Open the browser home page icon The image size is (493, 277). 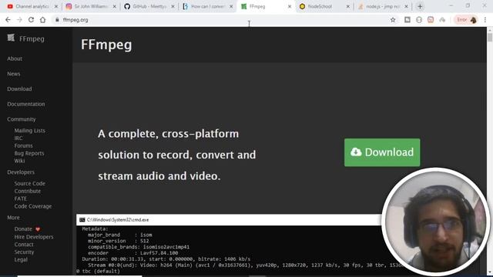(x=43, y=20)
